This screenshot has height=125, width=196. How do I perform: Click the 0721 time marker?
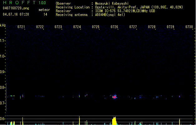[x=21, y=27]
